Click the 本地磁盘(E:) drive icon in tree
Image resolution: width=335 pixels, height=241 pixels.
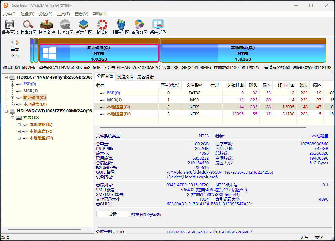25,125
